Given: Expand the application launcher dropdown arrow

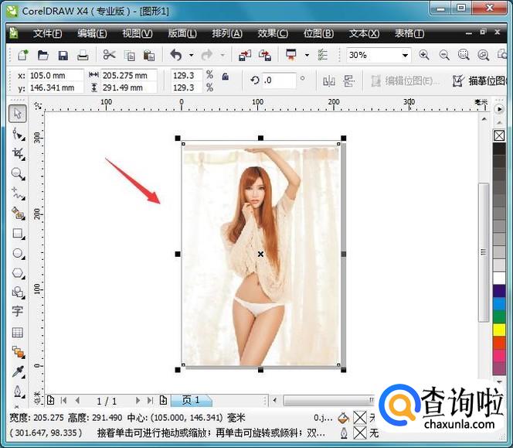Looking at the screenshot, I should pos(307,56).
